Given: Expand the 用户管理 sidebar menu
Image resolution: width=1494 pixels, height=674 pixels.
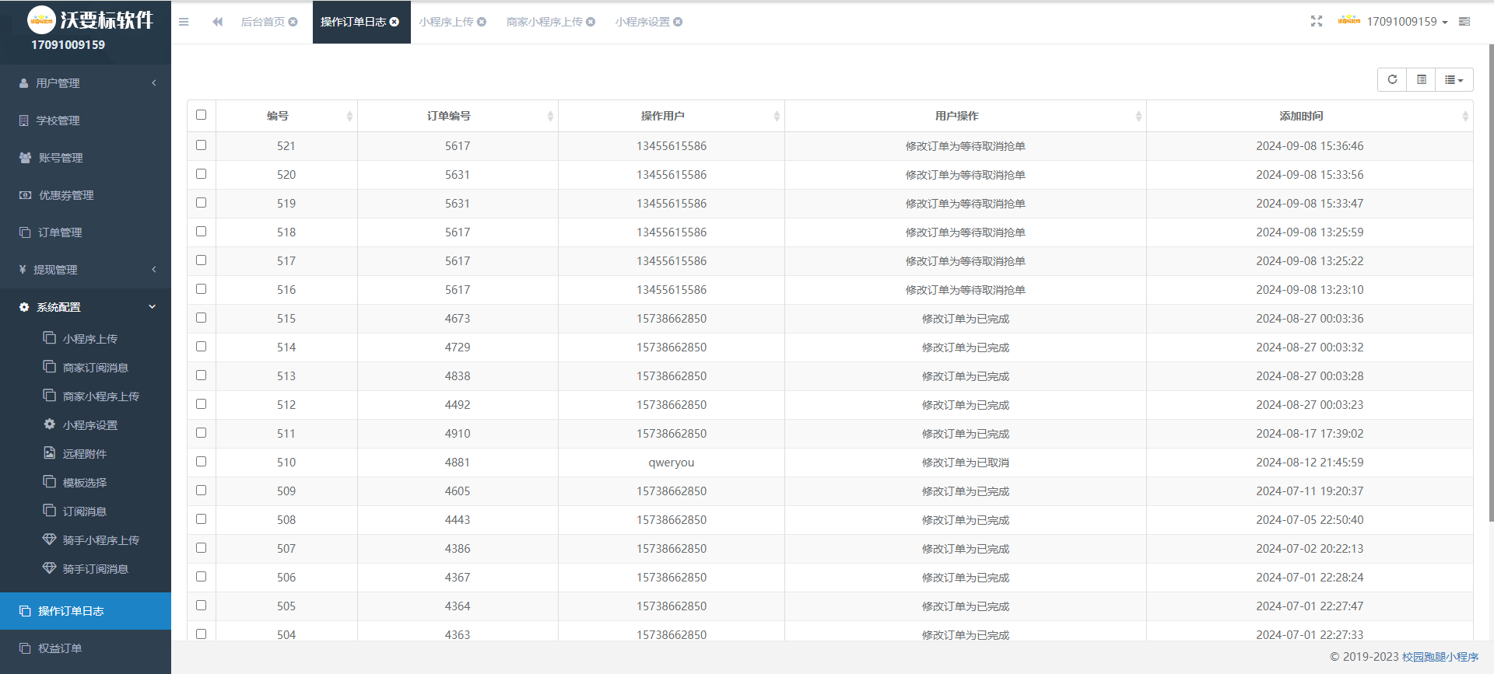Looking at the screenshot, I should click(86, 83).
